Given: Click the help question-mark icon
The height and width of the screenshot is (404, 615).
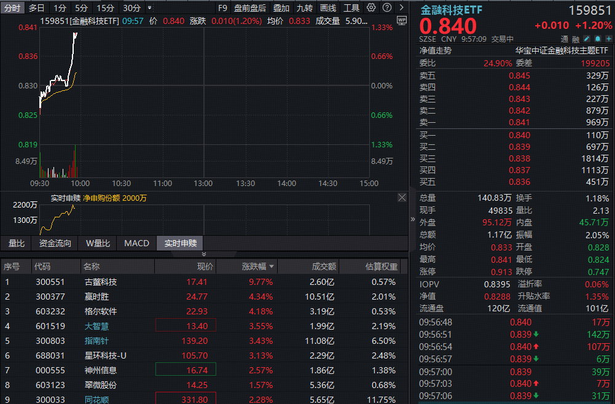Looking at the screenshot, I should coord(387,8).
